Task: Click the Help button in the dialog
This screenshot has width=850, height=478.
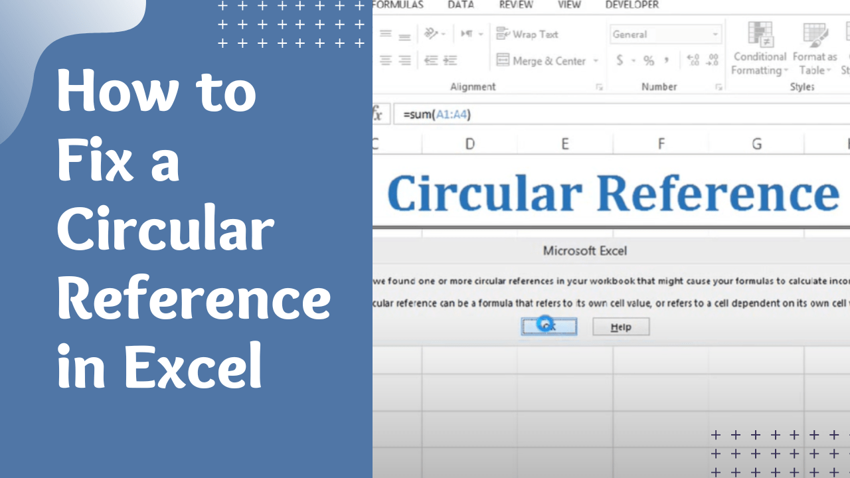Action: coord(620,326)
